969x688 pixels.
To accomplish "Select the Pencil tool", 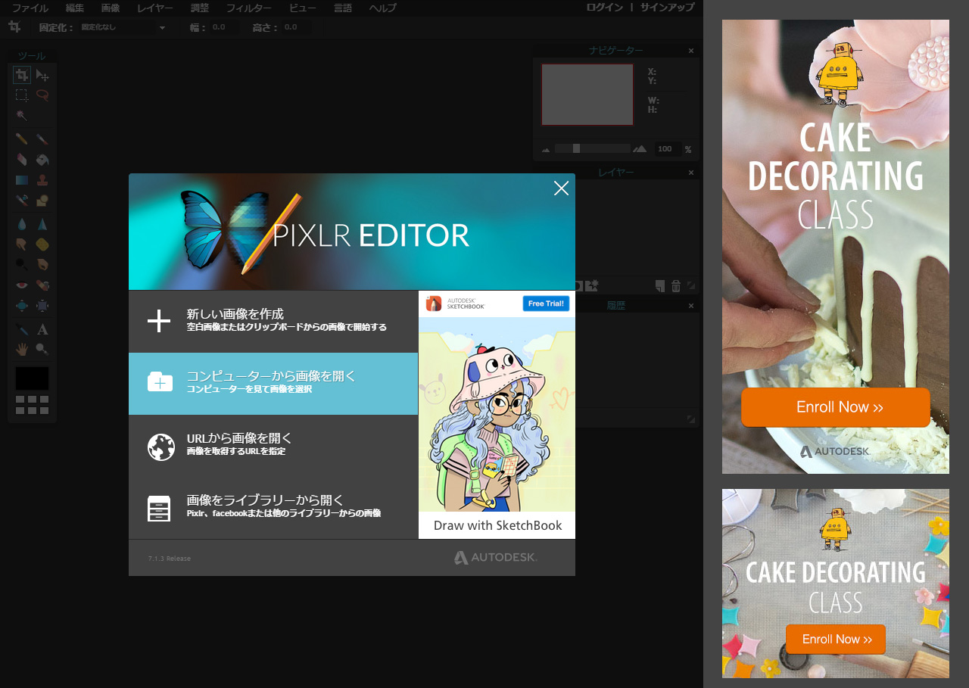I will click(22, 139).
